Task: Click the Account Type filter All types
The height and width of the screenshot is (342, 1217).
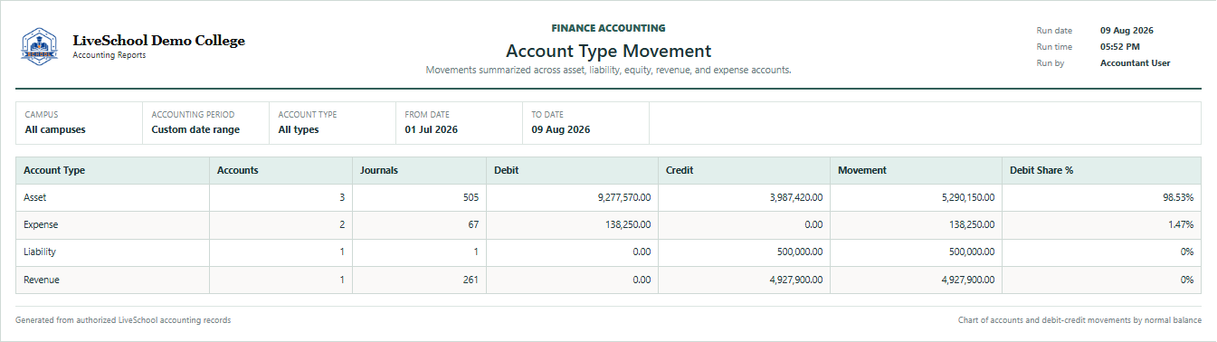Action: tap(299, 130)
